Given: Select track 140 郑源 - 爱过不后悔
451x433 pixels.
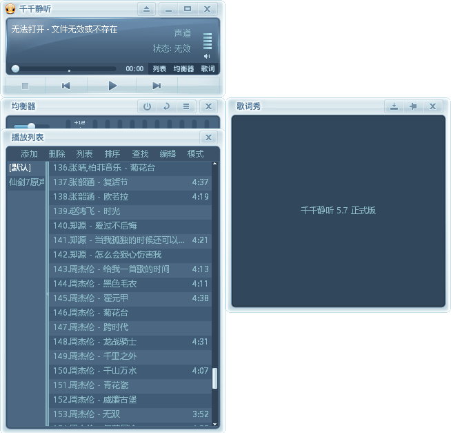Looking at the screenshot, I should [x=130, y=226].
